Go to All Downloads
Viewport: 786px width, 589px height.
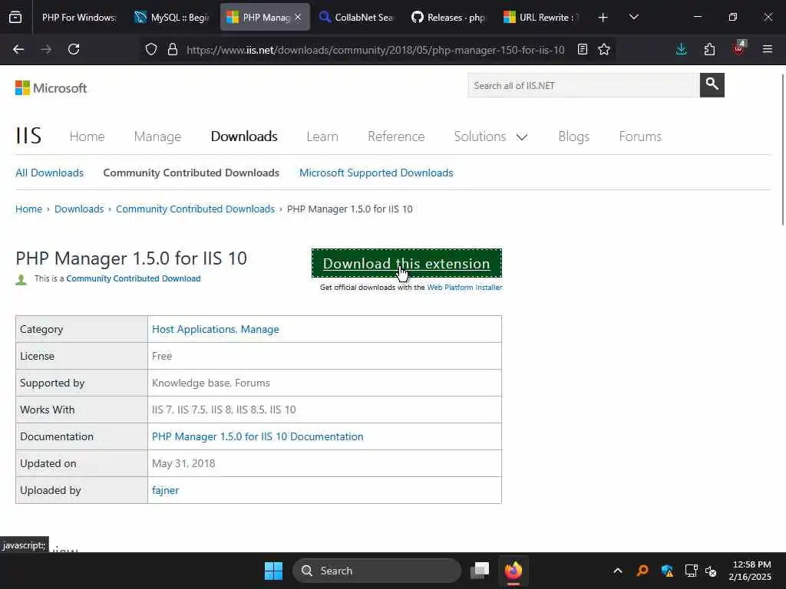point(50,173)
